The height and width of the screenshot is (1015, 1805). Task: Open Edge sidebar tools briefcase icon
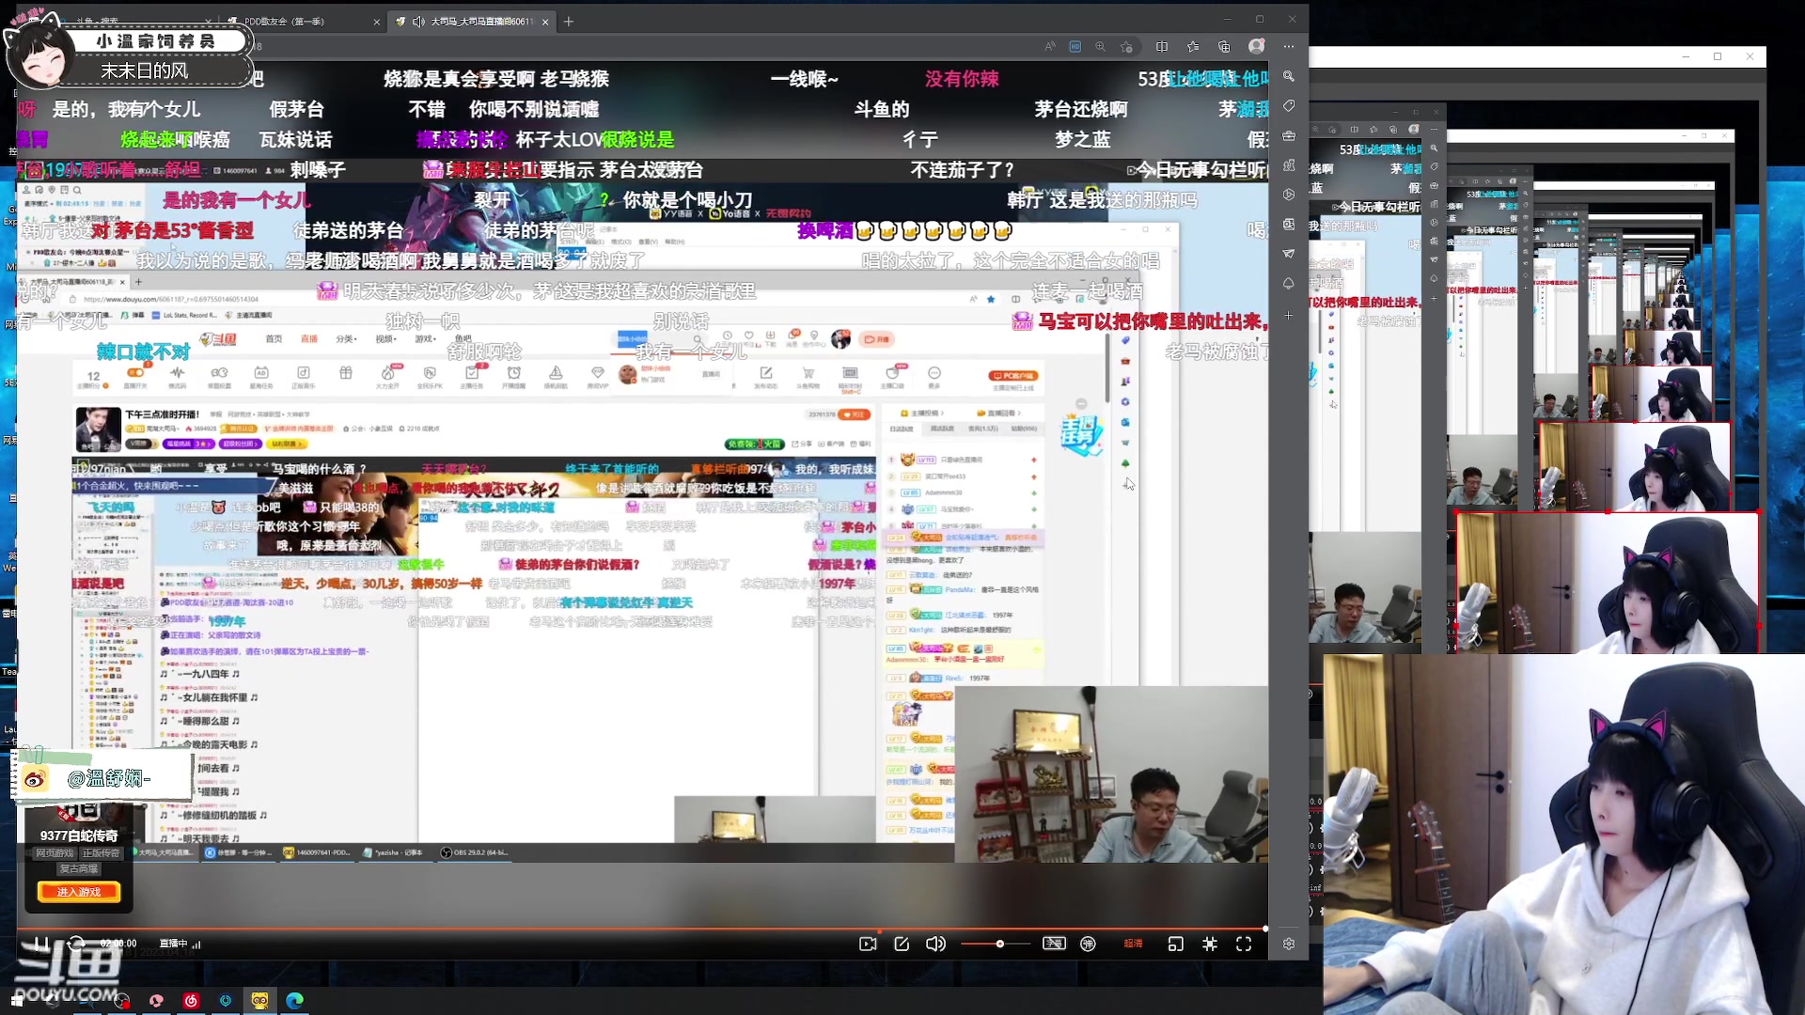click(x=1289, y=135)
